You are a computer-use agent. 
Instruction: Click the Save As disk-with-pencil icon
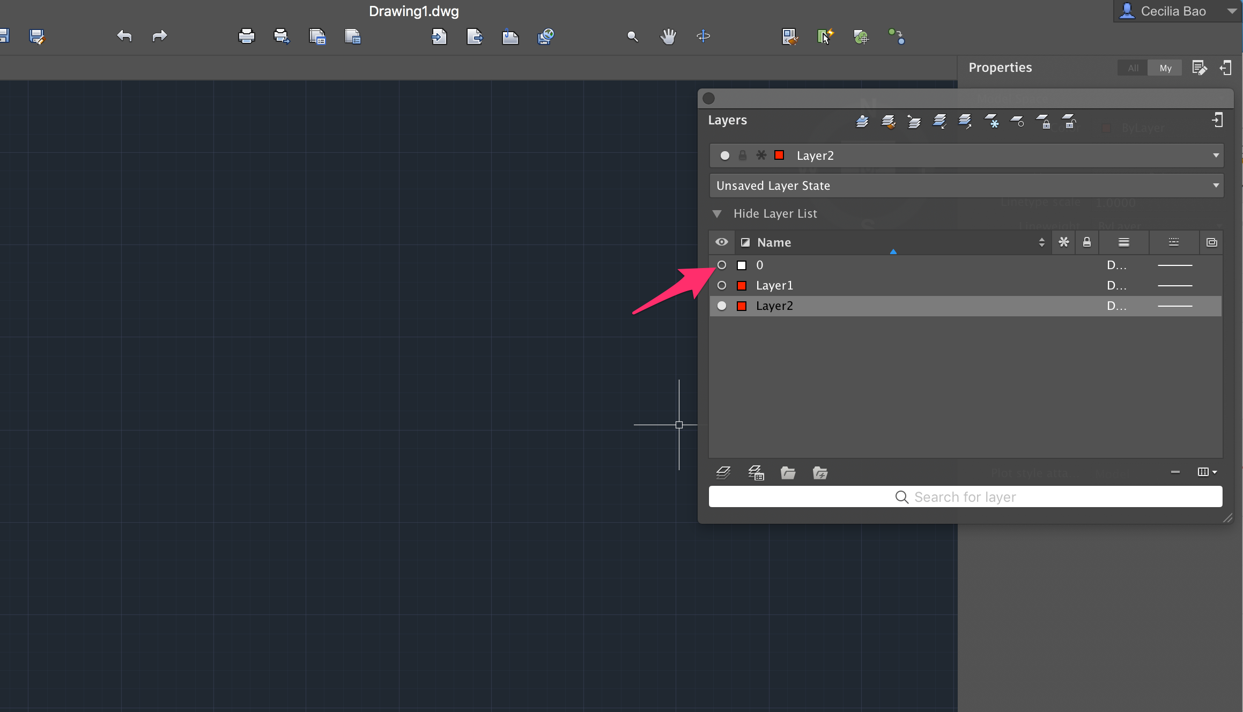pyautogui.click(x=37, y=36)
